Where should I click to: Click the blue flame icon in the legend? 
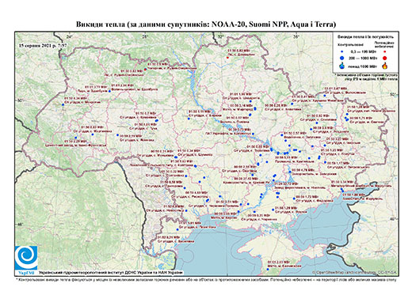pyautogui.click(x=342, y=66)
